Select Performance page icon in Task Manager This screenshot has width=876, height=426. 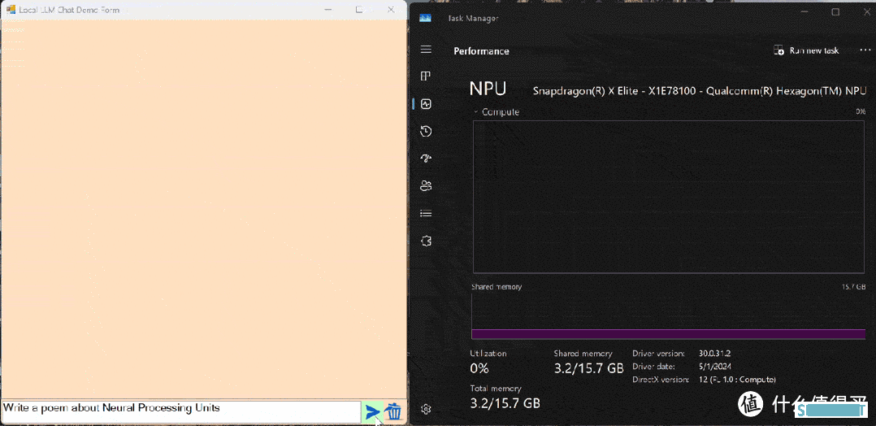426,104
